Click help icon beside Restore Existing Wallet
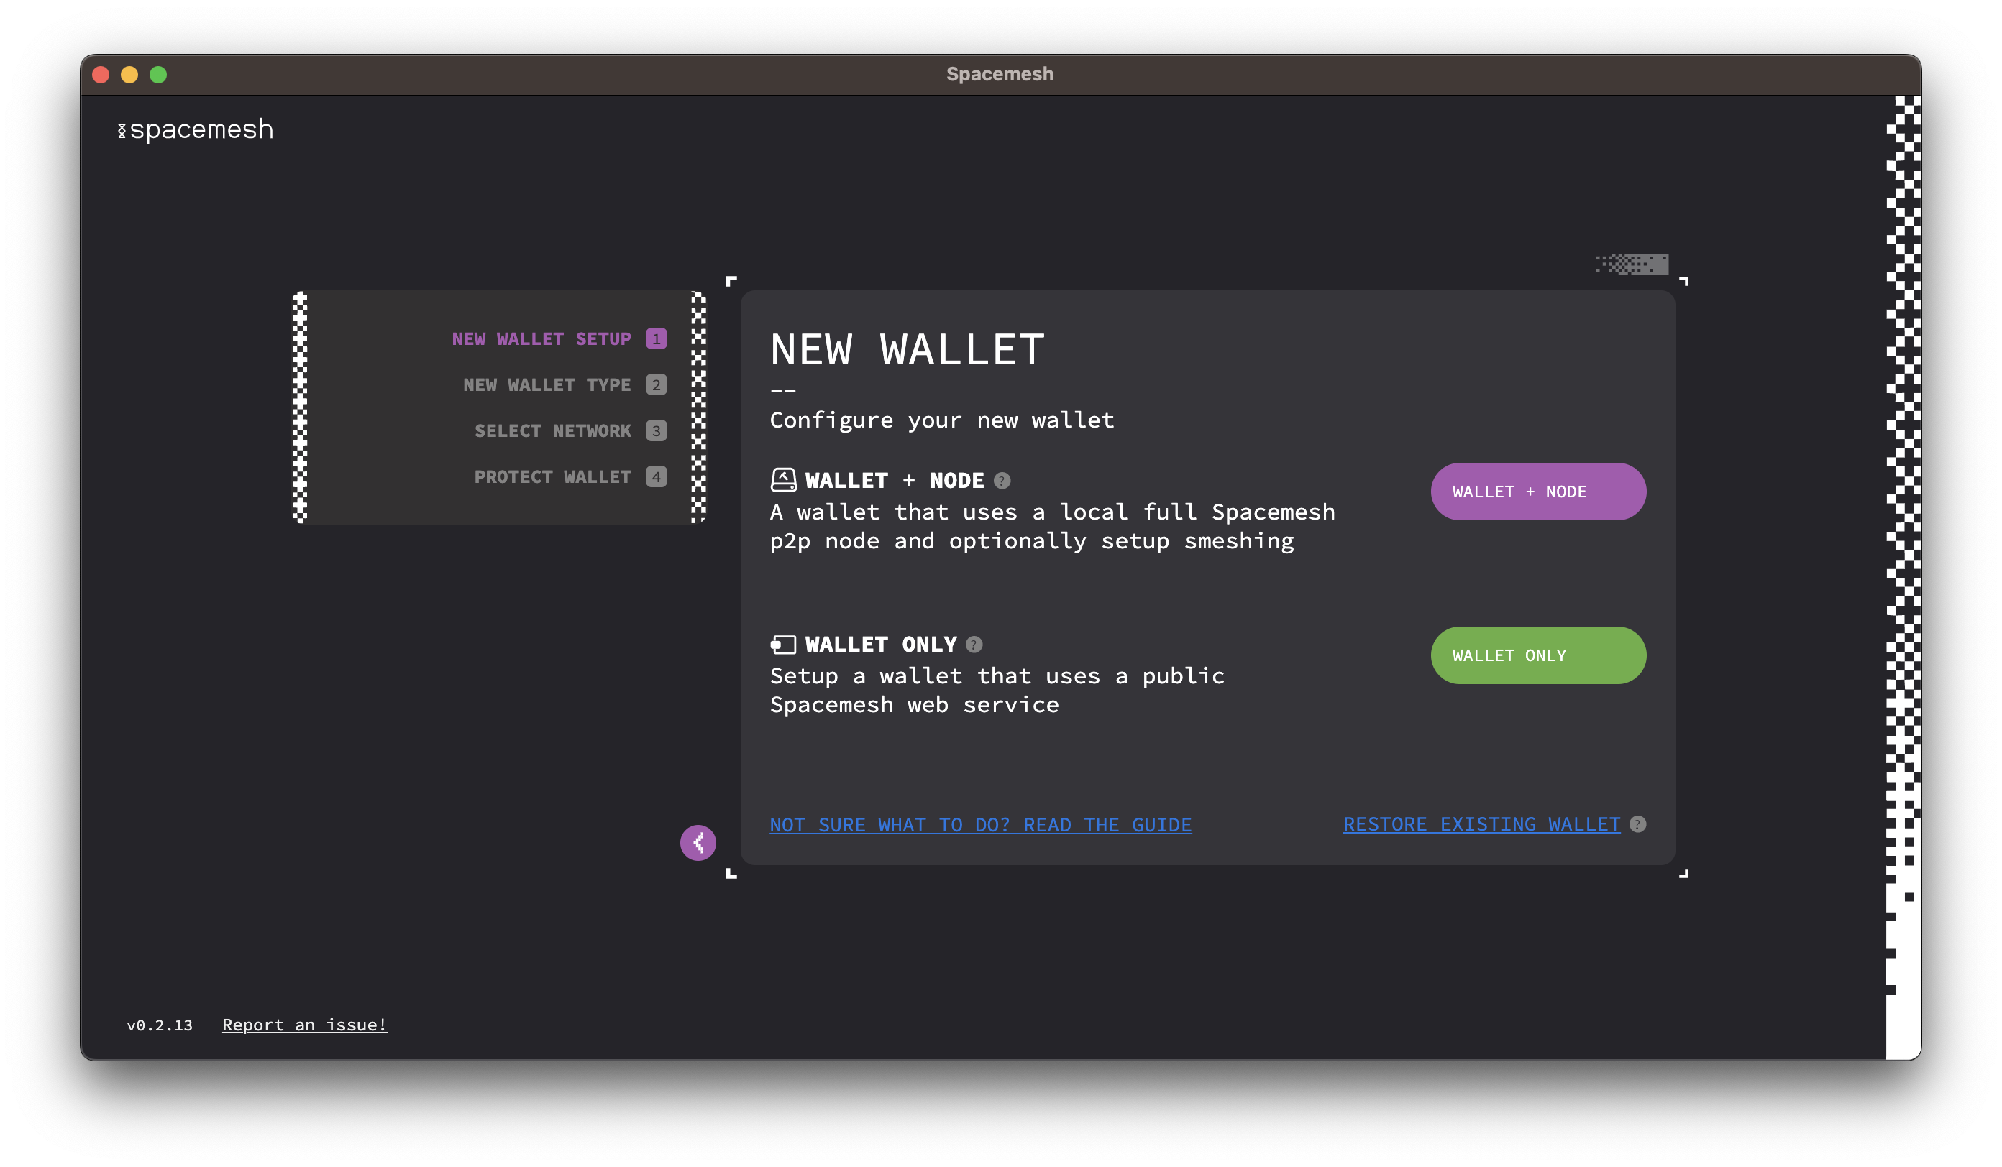Screen dimensions: 2002x1167 tap(1637, 824)
